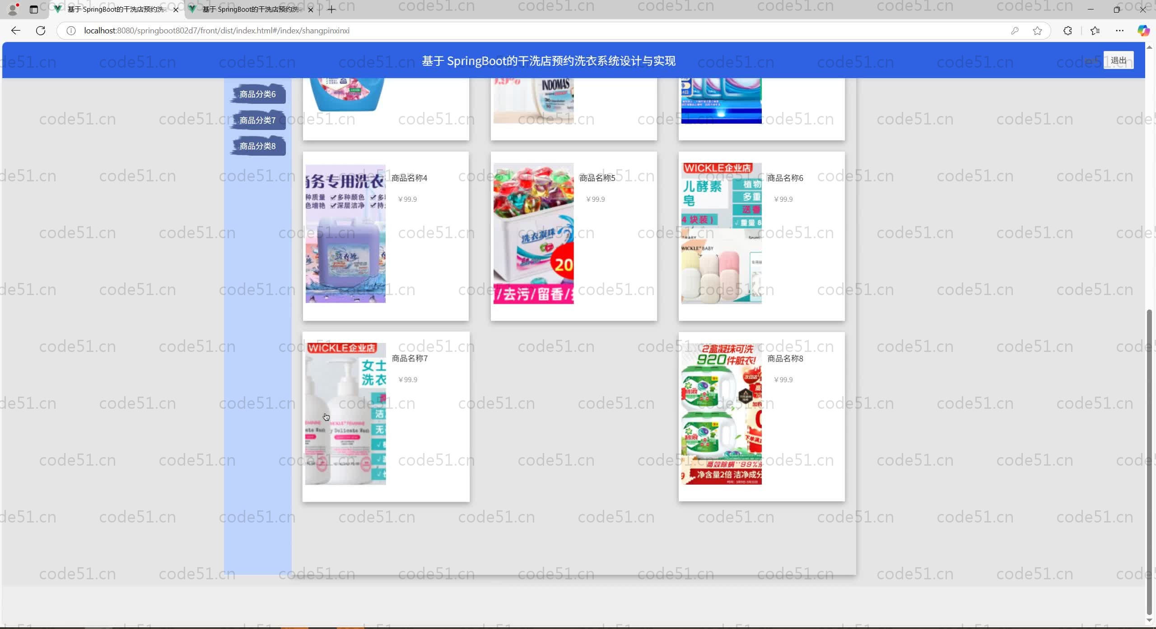Open the 商品名称8 product title
This screenshot has width=1156, height=629.
[x=785, y=359]
